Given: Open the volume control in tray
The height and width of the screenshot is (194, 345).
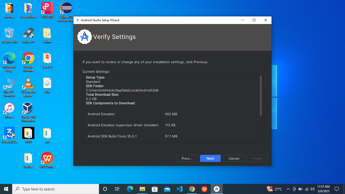Looking at the screenshot, I should point(312,189).
